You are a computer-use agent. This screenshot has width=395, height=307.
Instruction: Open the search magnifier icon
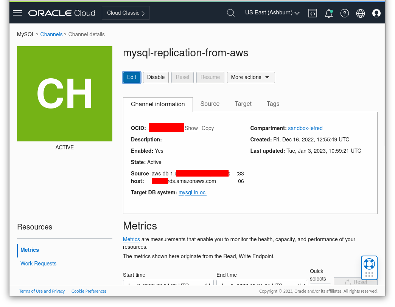click(230, 13)
